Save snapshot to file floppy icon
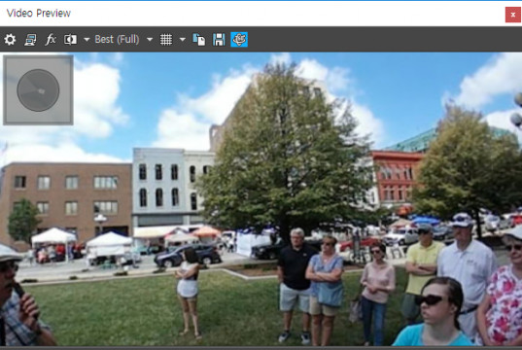The image size is (522, 350). click(219, 40)
